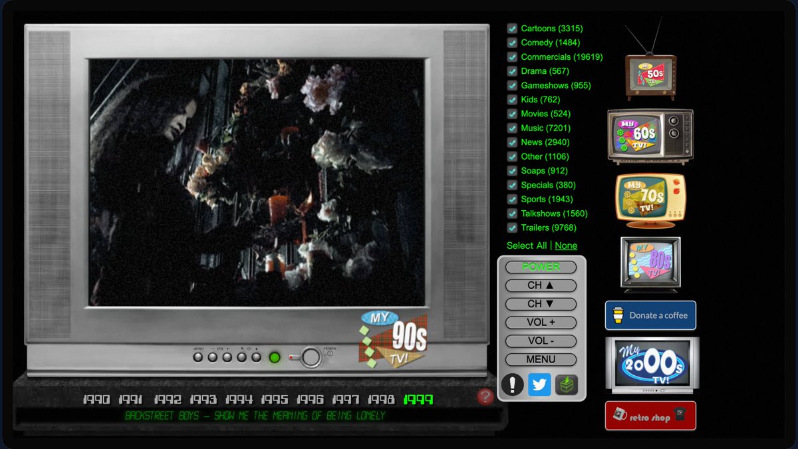The image size is (798, 449).
Task: Click the CH ▼ remote button
Action: pyautogui.click(x=541, y=304)
